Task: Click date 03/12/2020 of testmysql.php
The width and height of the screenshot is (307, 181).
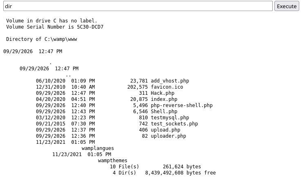Action: [51, 118]
